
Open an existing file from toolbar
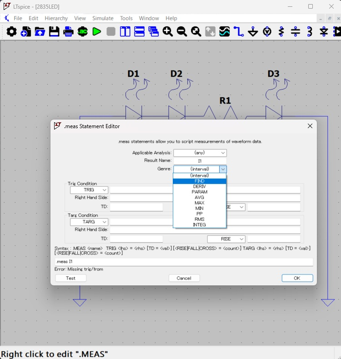(40, 32)
